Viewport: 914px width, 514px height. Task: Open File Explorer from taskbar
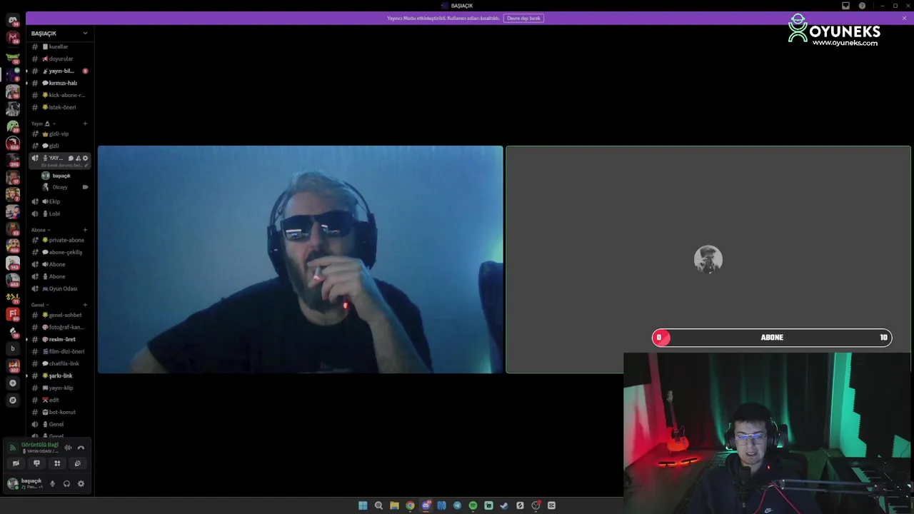click(394, 505)
